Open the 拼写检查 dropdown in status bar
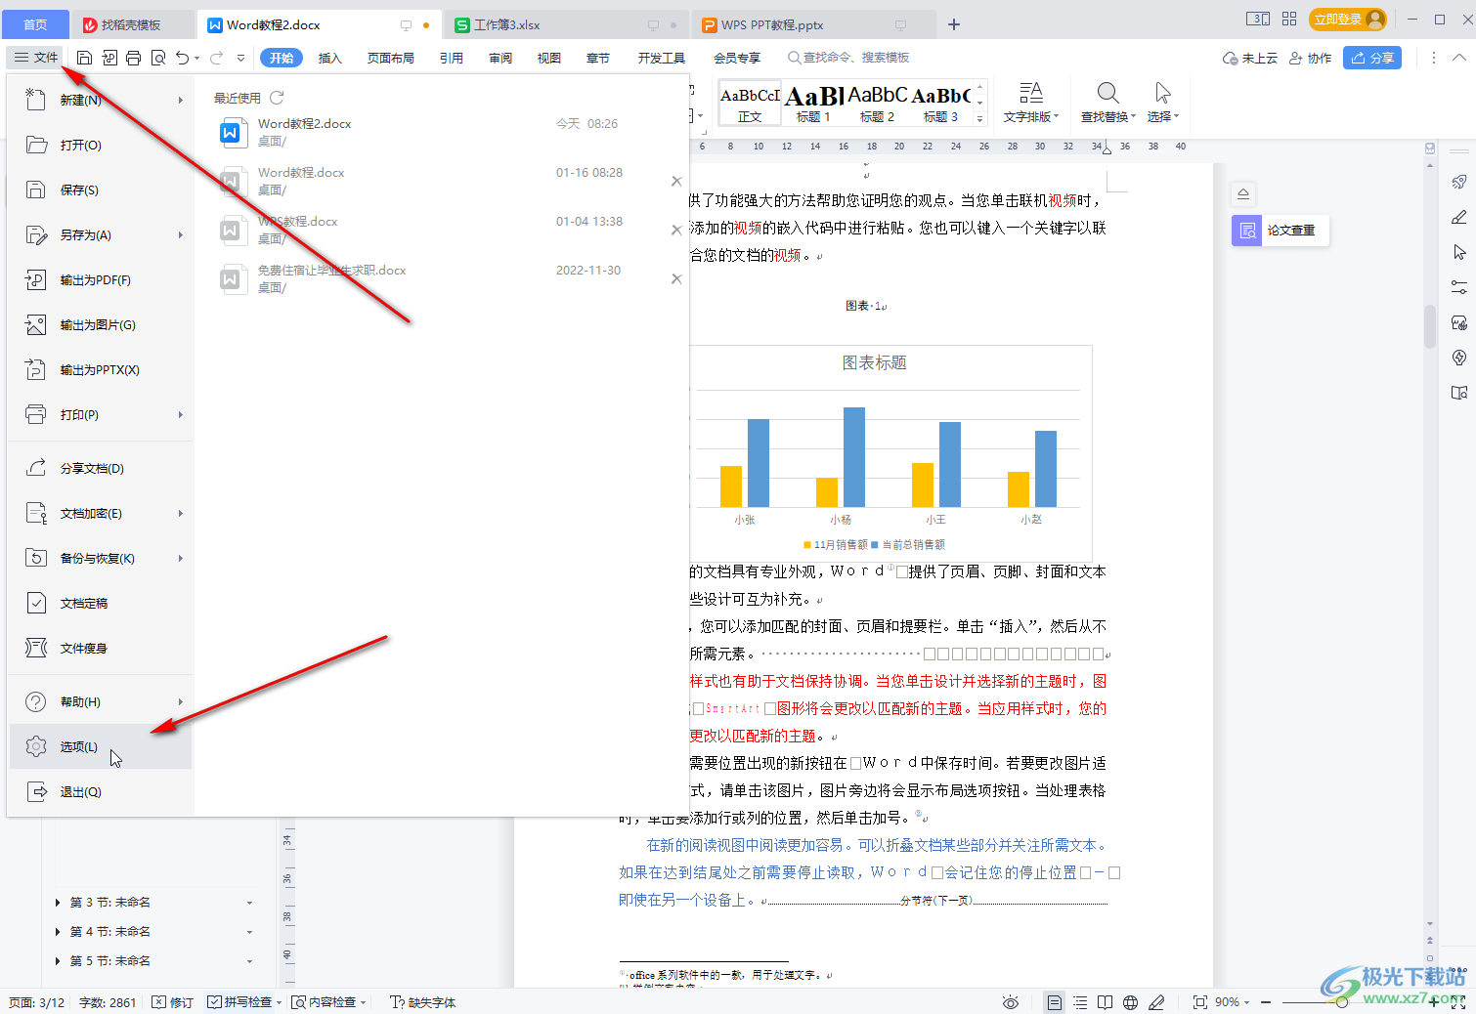Screen dimensions: 1476x1014 coord(279,1002)
